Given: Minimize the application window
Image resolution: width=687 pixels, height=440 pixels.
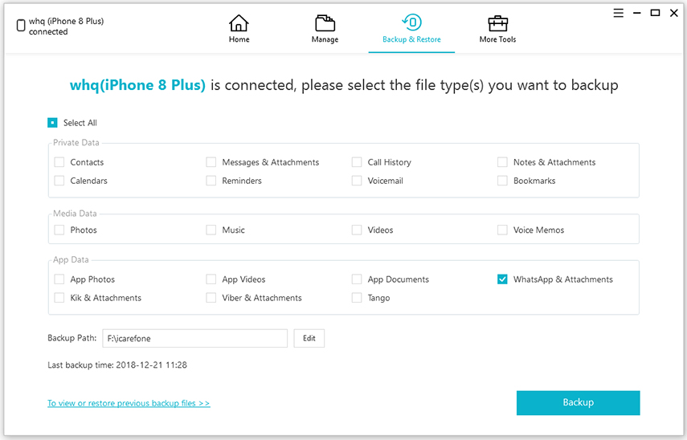Looking at the screenshot, I should (x=637, y=13).
